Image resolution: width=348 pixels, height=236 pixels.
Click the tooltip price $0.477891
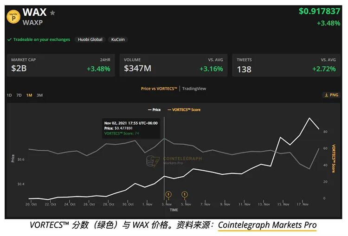(x=123, y=128)
